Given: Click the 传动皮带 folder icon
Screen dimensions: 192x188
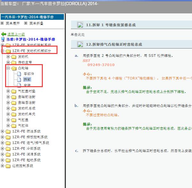Looking at the screenshot, I should (x=14, y=63).
